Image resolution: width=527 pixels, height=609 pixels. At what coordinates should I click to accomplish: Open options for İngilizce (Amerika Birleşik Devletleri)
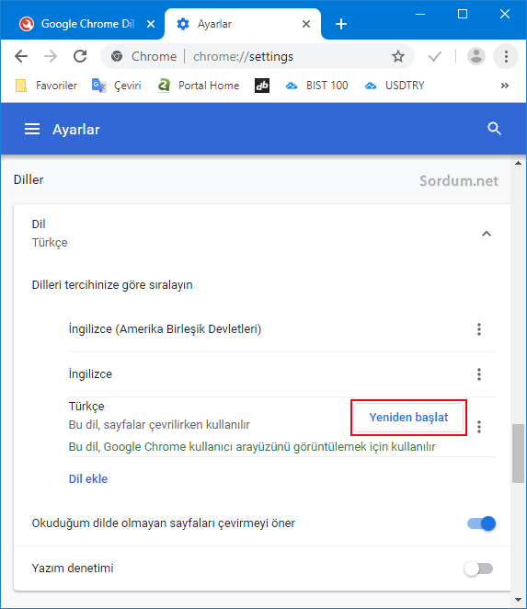[x=479, y=329]
